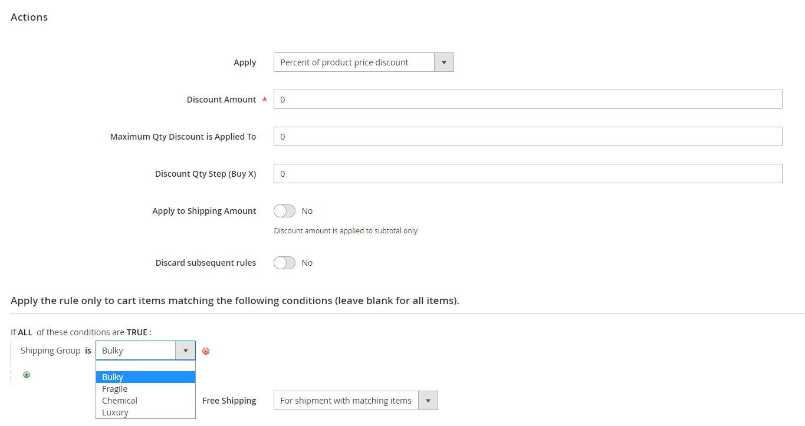The image size is (805, 426).
Task: Enable the Apply to Shipping Amount switch
Action: (x=284, y=211)
